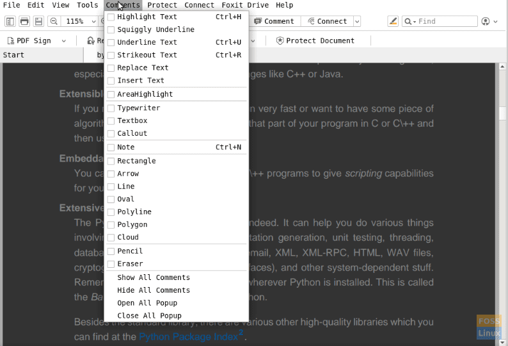508x346 pixels.
Task: Choose Show All Comments menu entry
Action: 154,277
